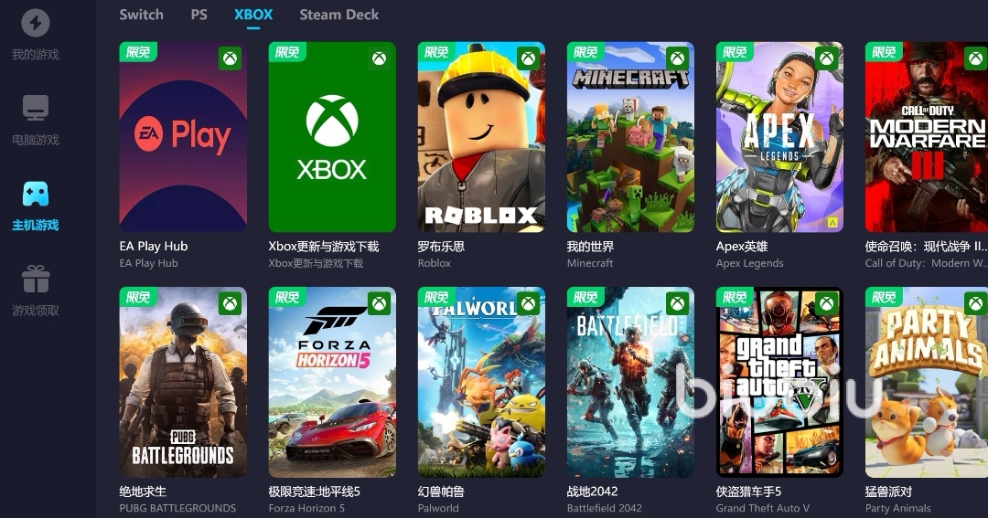Open the Battlefield 2042 game cover
988x518 pixels.
pos(630,382)
